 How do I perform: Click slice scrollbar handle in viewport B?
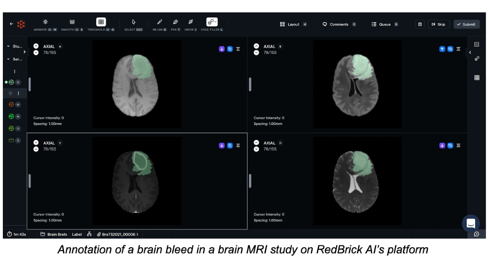coord(250,84)
